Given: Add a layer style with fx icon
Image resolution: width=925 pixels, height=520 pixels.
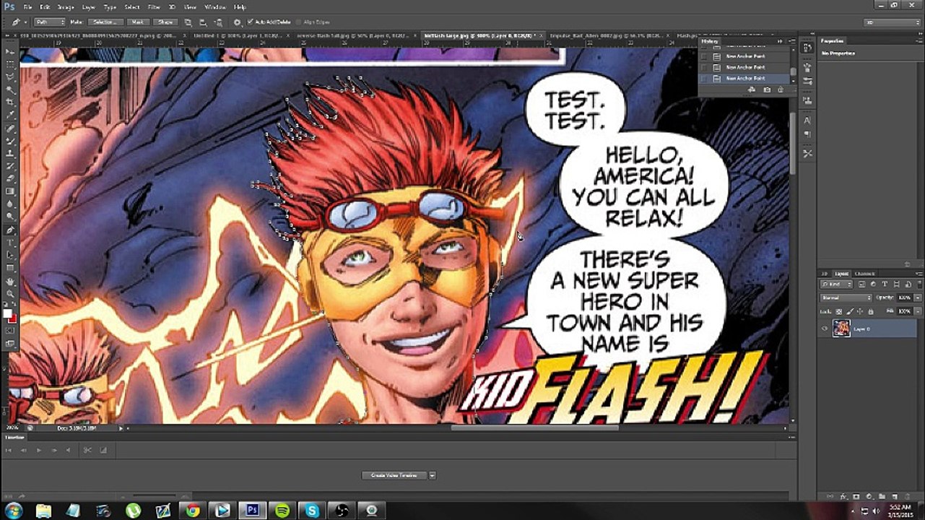Looking at the screenshot, I should pyautogui.click(x=844, y=497).
